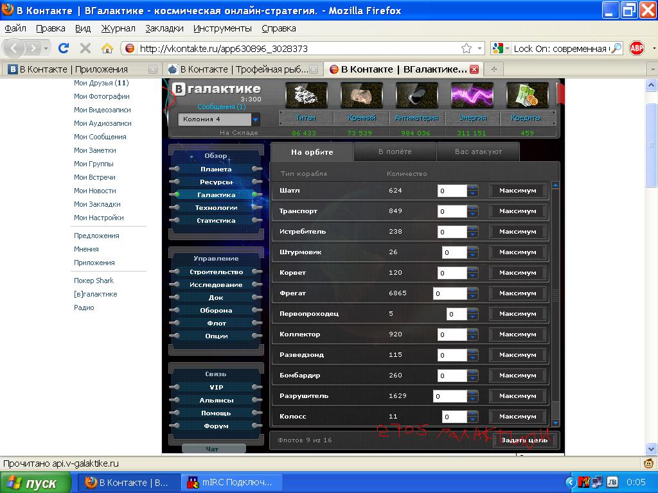
Task: Adjust the Шатл quantity stepper
Action: [x=472, y=191]
